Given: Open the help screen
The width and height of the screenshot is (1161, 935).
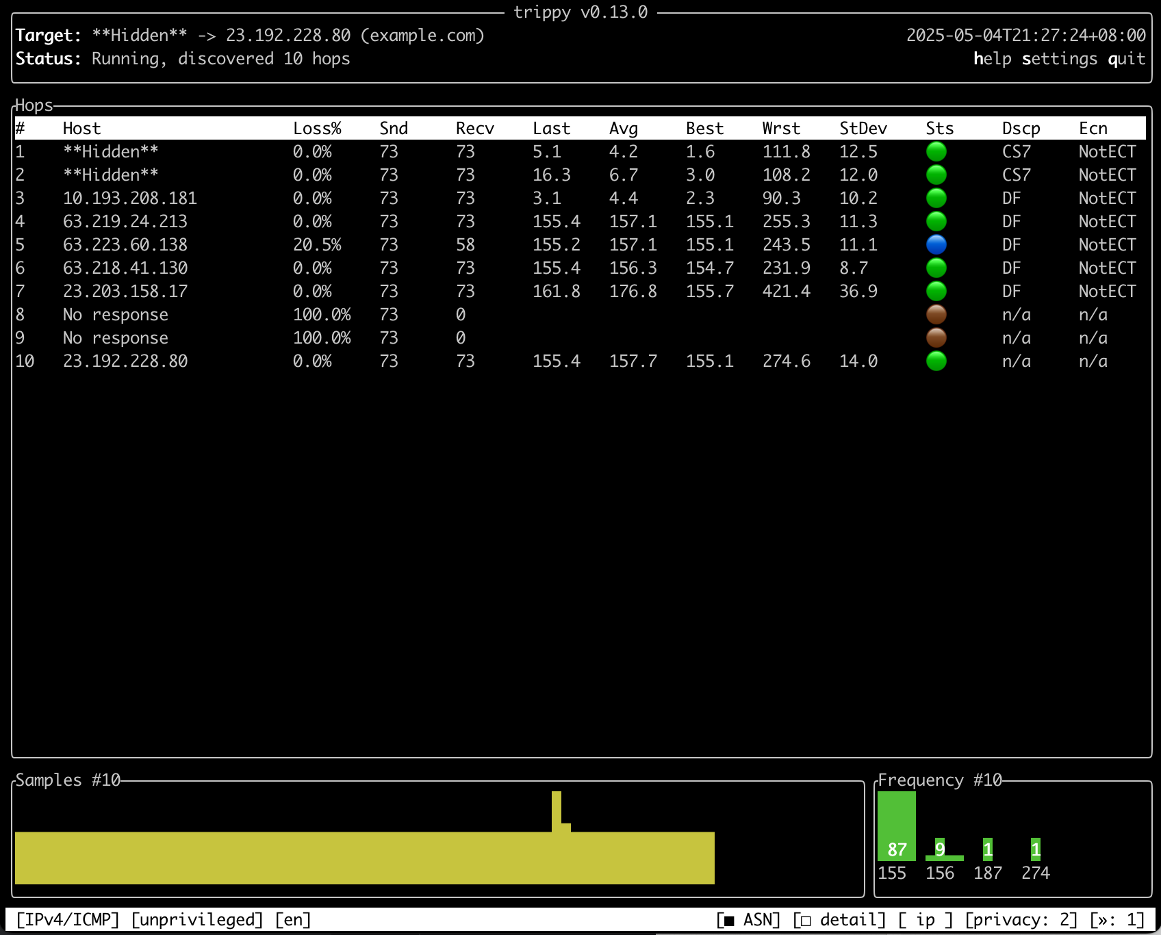Looking at the screenshot, I should (993, 59).
